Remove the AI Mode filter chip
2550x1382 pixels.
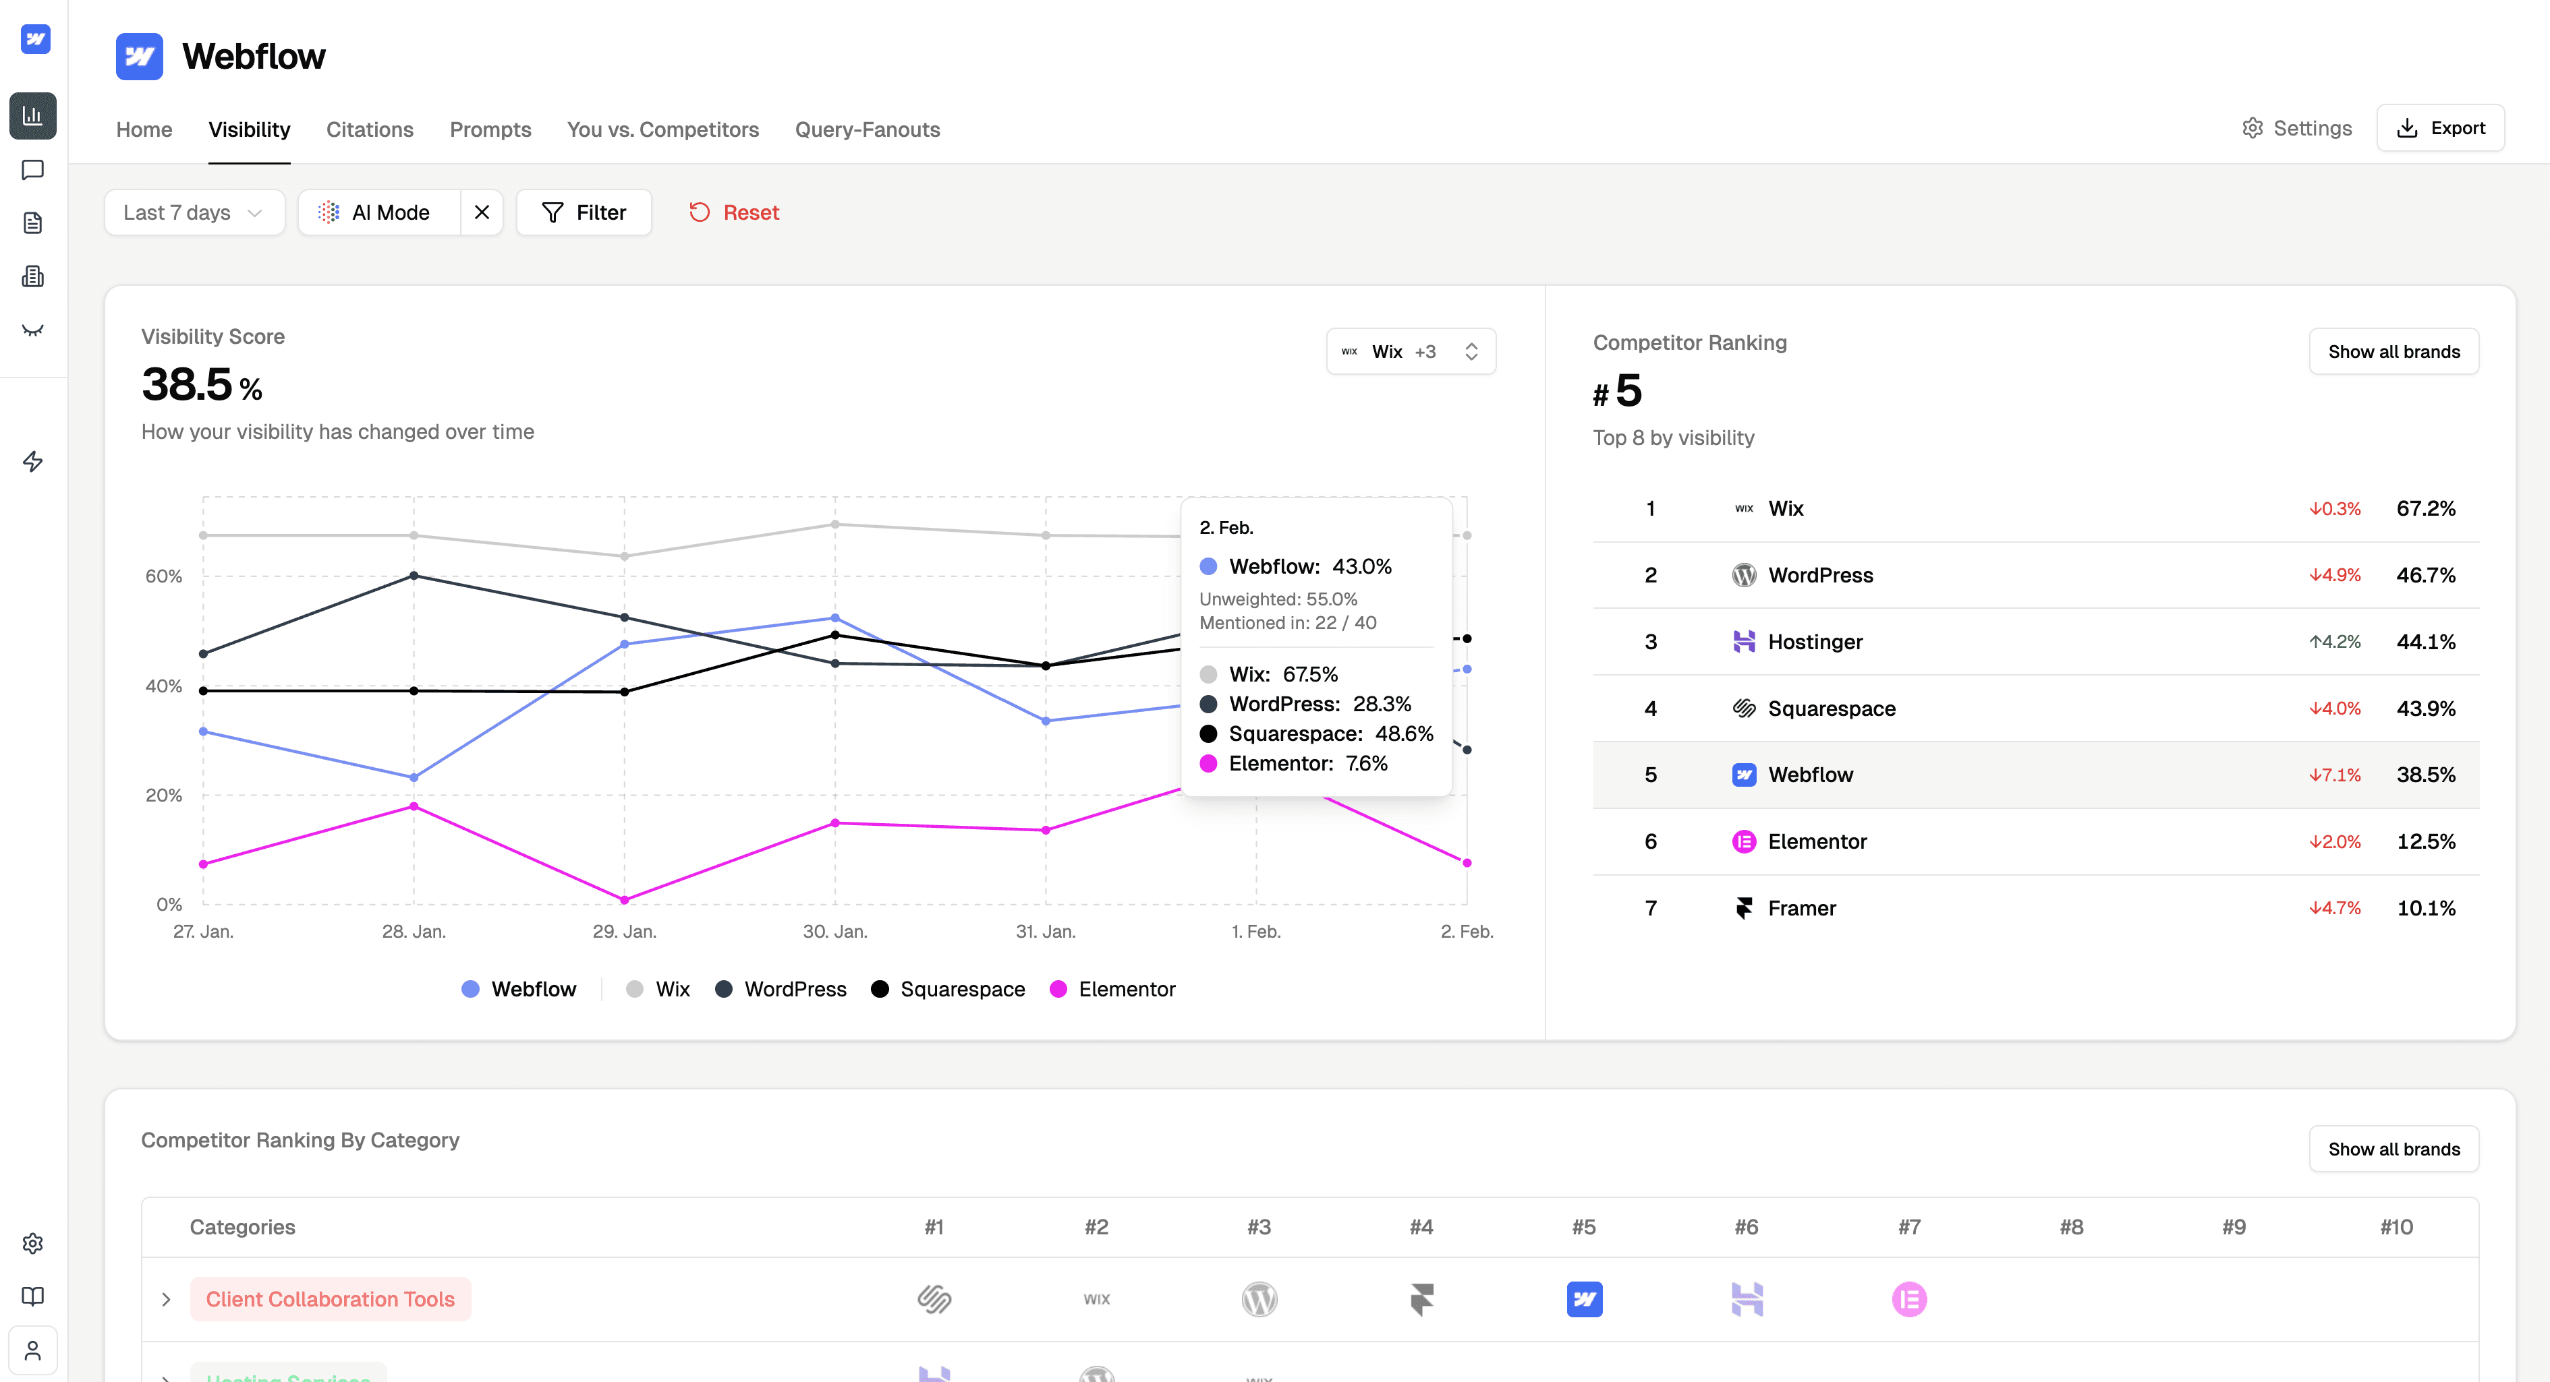482,212
